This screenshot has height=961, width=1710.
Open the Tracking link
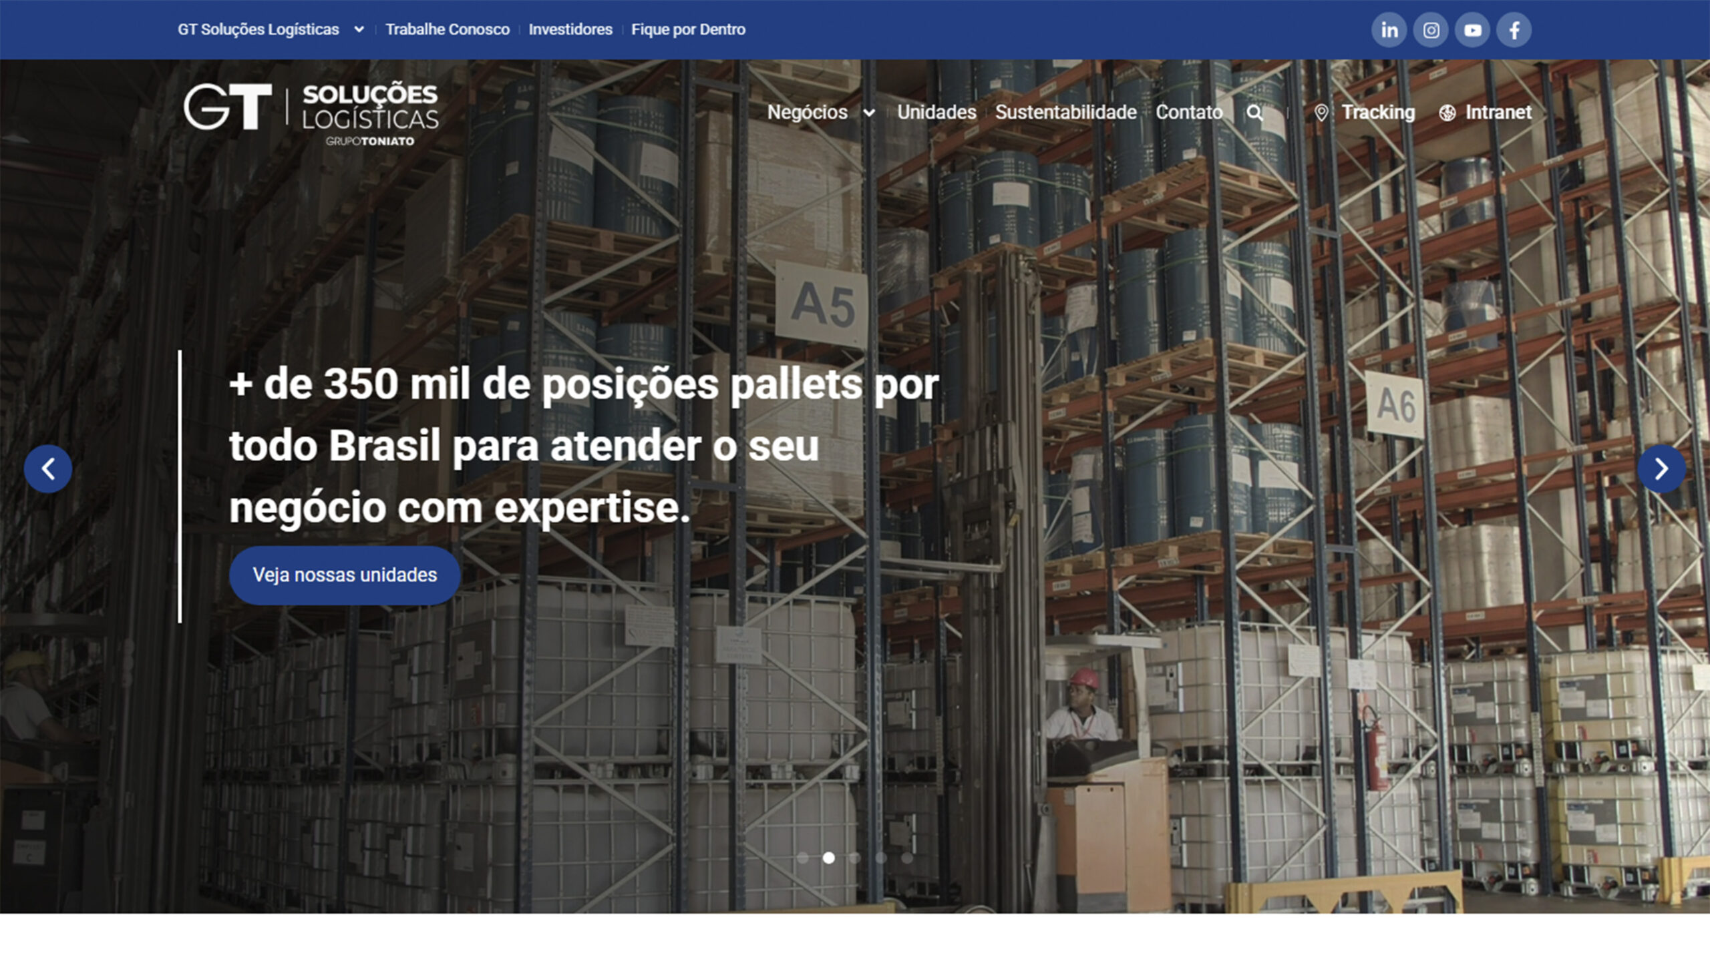pos(1364,112)
